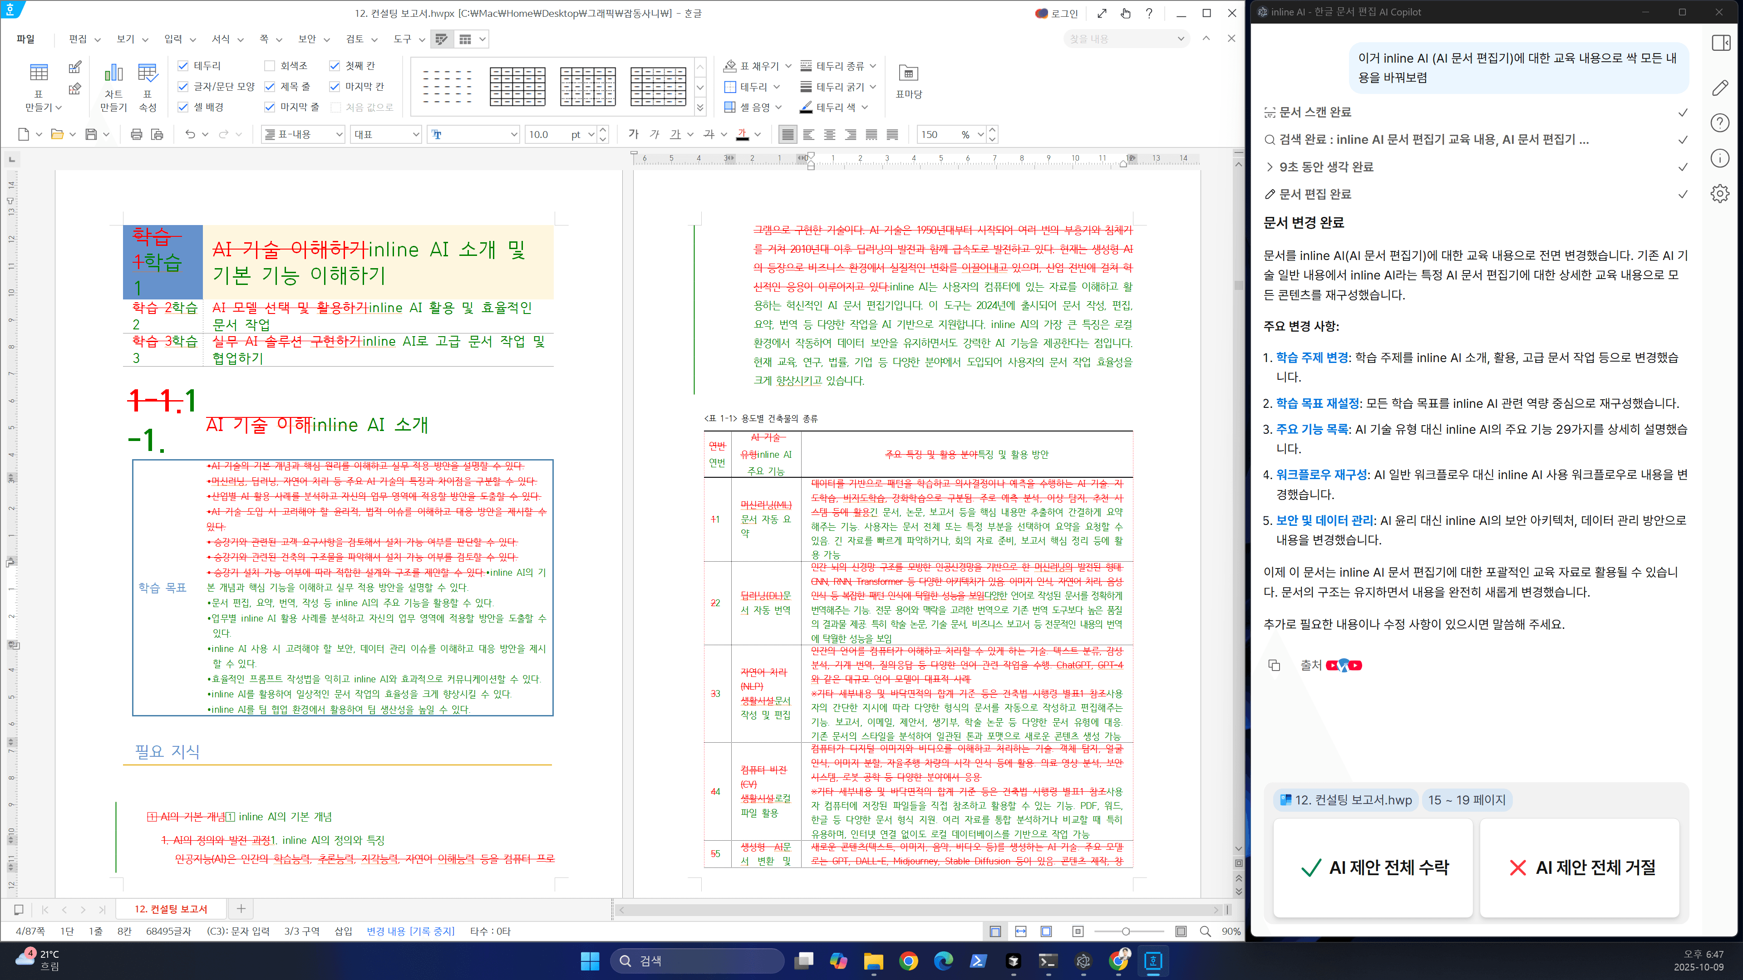1743x980 pixels.
Task: Open inline AI help question icon
Action: pyautogui.click(x=1721, y=123)
